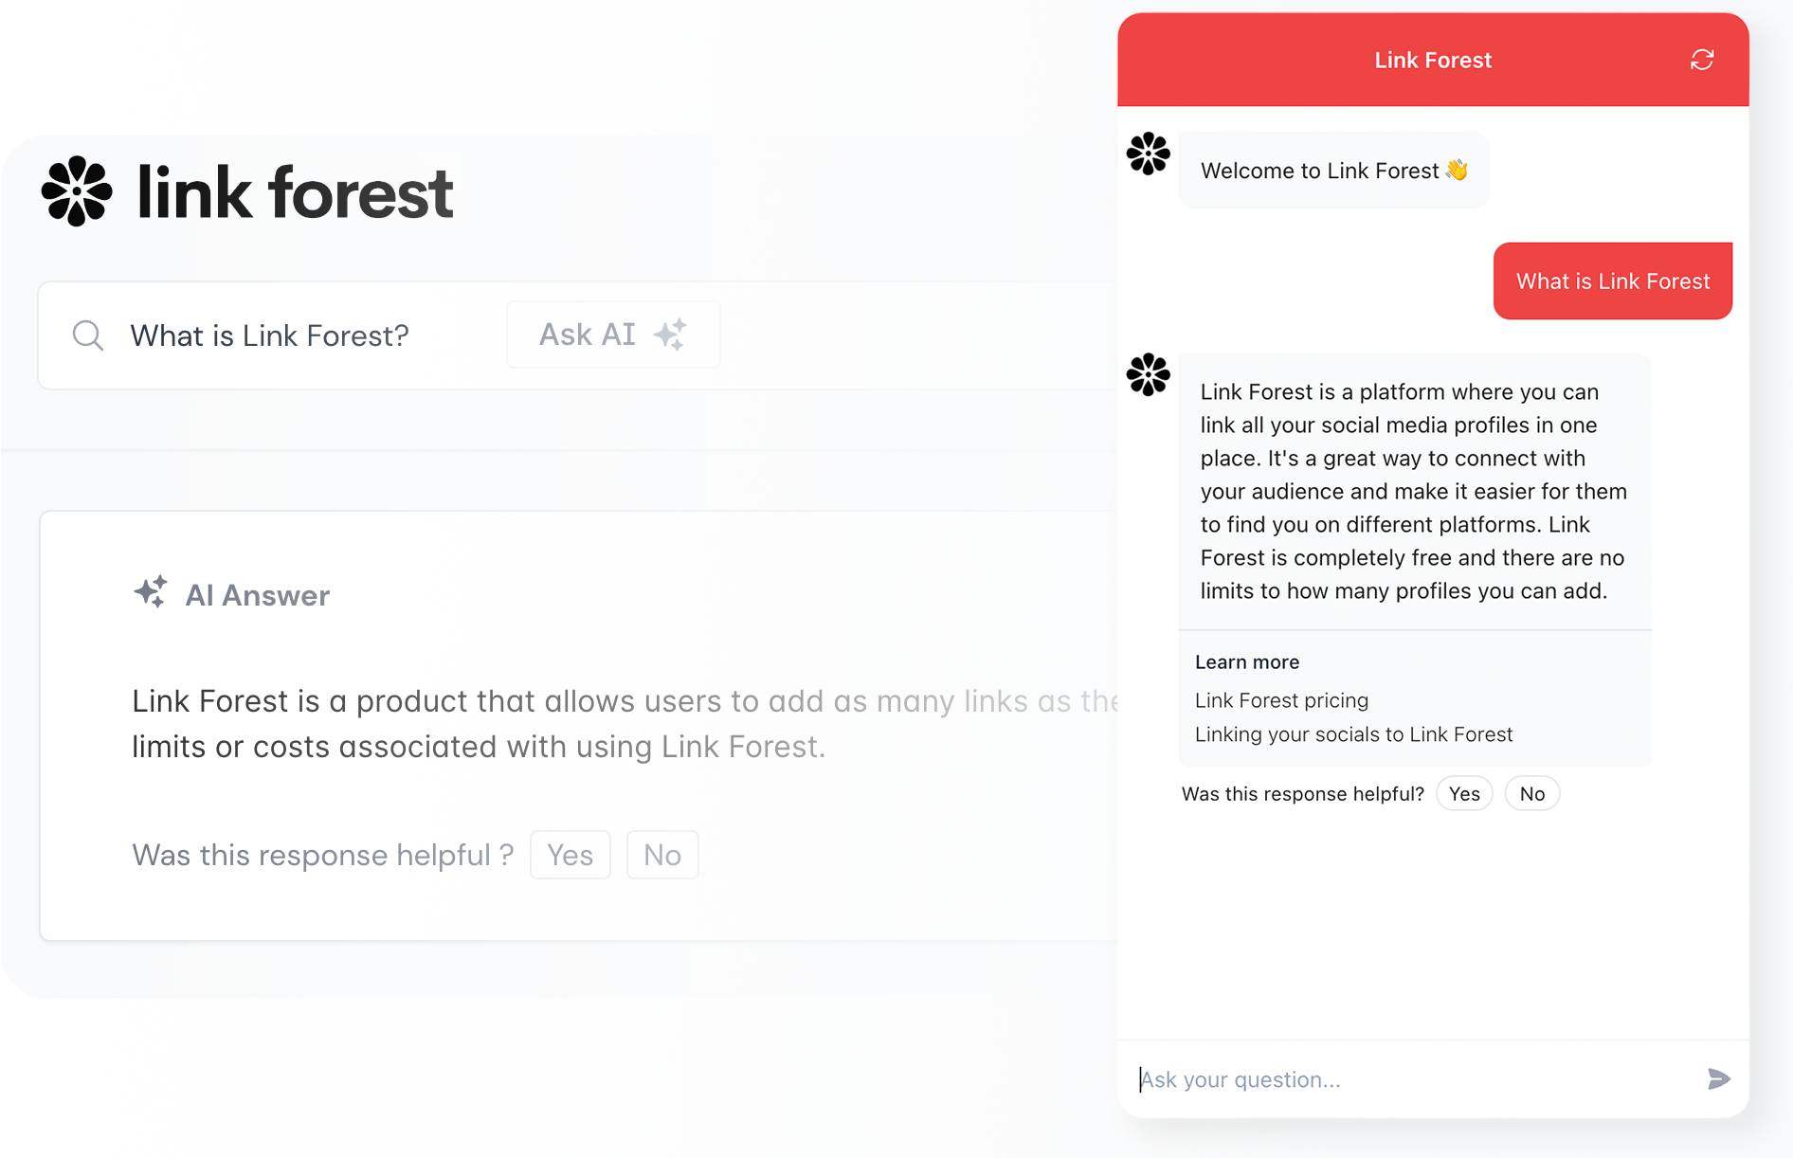Viewport: 1793px width, 1158px height.
Task: Focus the Ask your question input
Action: pos(1412,1079)
